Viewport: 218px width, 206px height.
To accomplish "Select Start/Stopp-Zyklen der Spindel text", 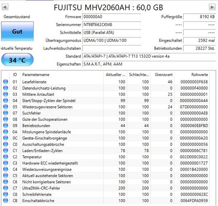I will point(49,101).
